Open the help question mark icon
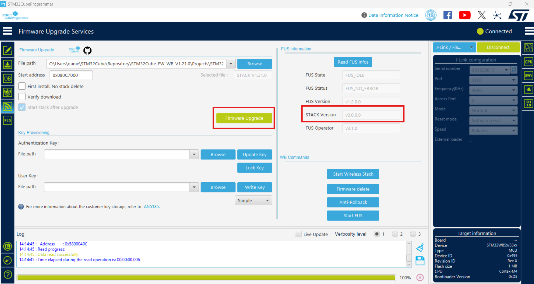This screenshot has height=284, width=534. (8, 275)
